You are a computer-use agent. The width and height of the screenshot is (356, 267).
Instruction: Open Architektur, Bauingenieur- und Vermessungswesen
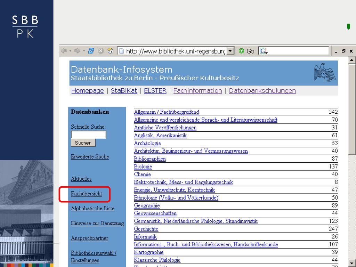point(191,151)
